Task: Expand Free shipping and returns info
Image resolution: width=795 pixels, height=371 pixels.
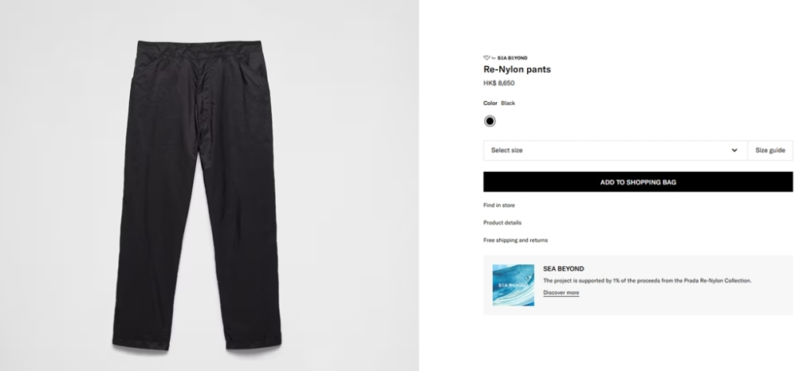Action: point(515,240)
